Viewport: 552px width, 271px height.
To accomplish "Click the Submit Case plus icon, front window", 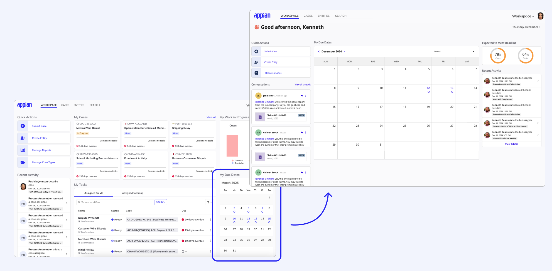I will tap(256, 52).
